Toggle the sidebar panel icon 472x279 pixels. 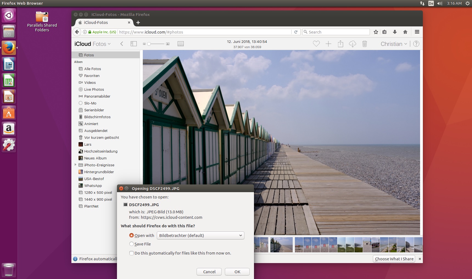coord(134,44)
